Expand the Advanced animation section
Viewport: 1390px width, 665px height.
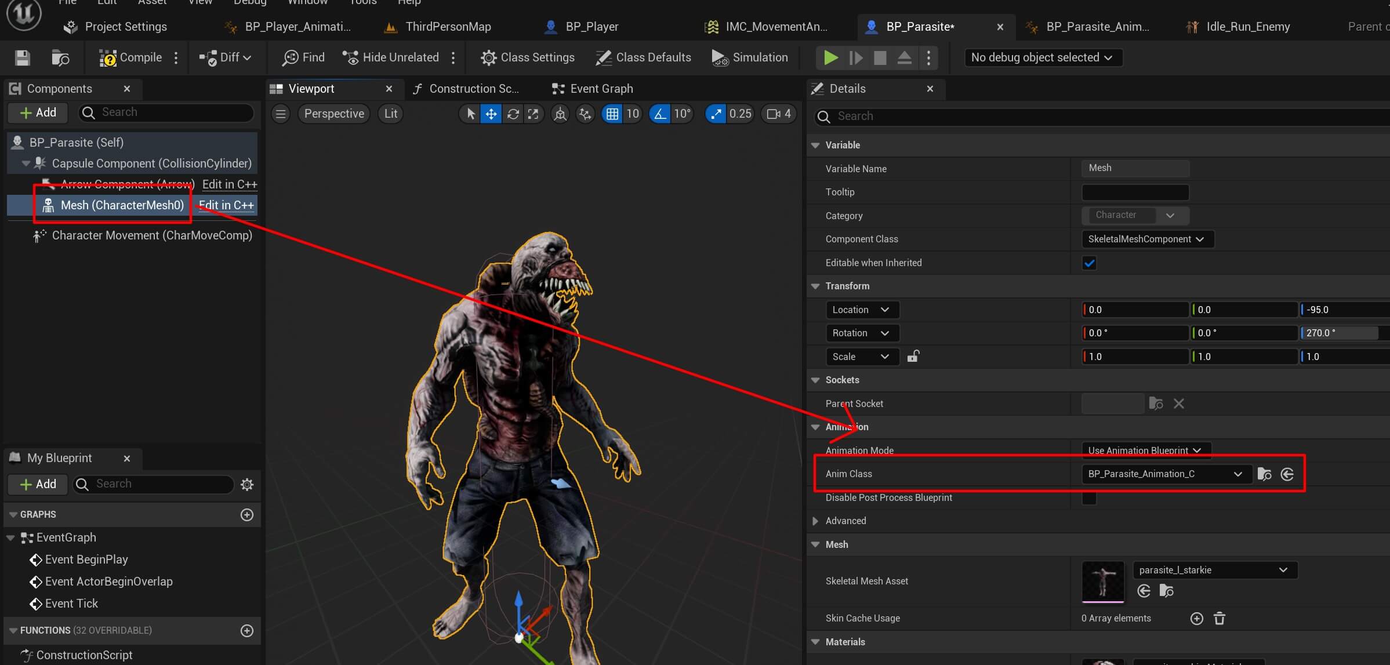click(x=815, y=521)
